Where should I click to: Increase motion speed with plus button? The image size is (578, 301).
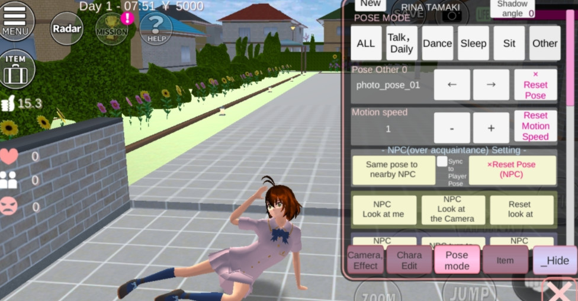coord(491,128)
